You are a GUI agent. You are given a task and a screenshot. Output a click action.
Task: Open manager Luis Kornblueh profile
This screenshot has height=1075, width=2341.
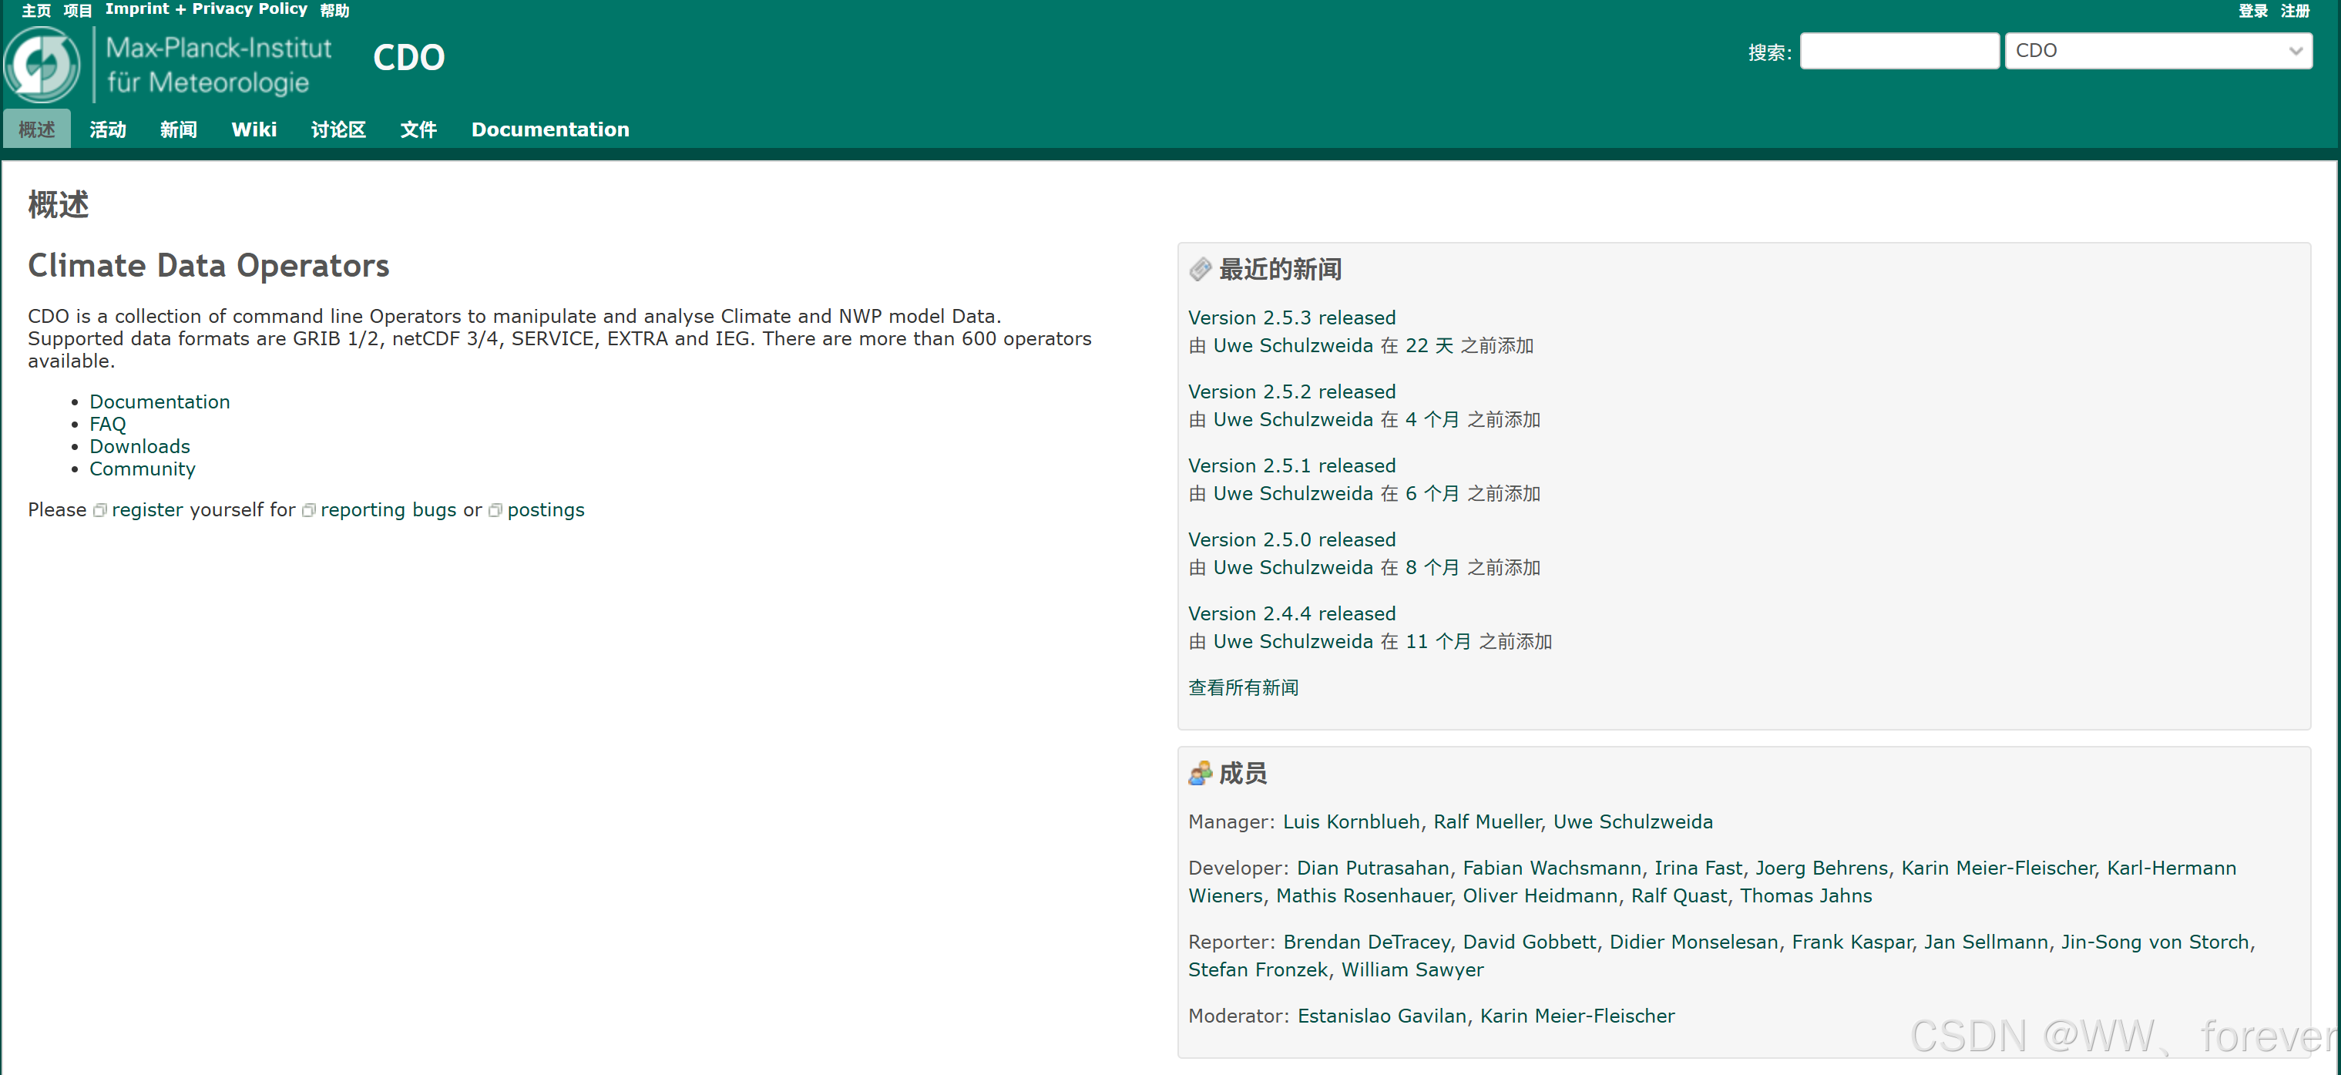coord(1352,821)
